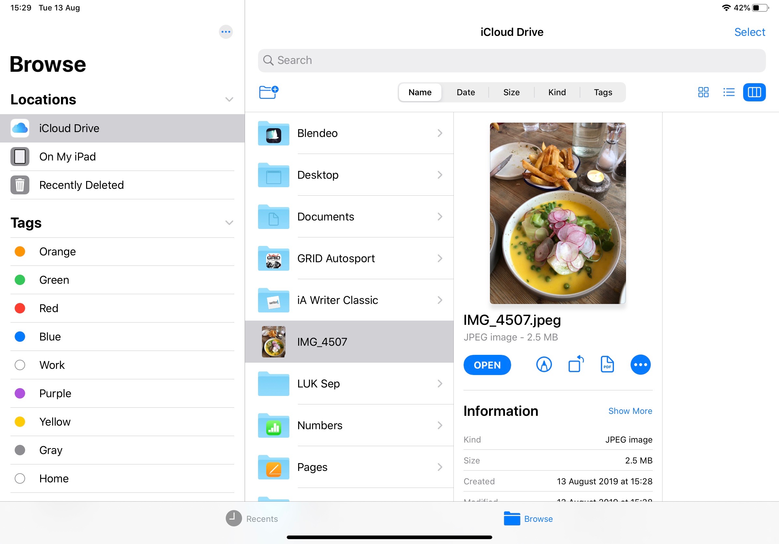
Task: Tap the Search field
Action: 511,60
